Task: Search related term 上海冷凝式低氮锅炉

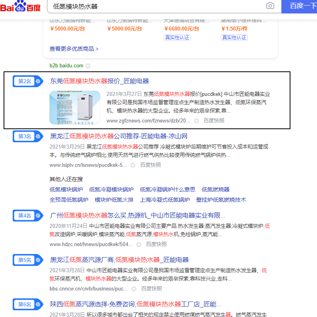Action: (x=165, y=200)
